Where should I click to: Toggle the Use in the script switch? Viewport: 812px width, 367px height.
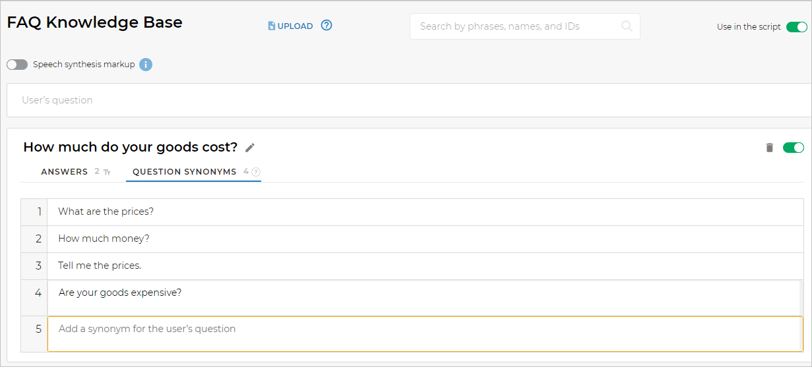click(x=796, y=27)
